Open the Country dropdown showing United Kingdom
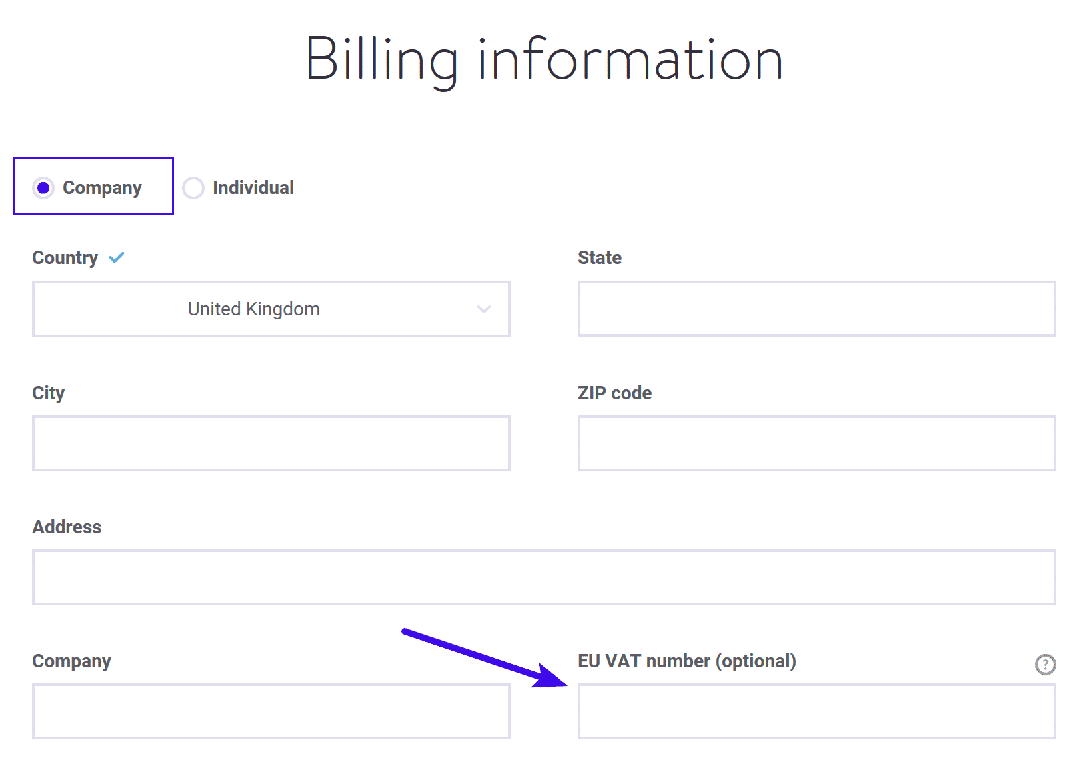The width and height of the screenshot is (1091, 770). click(271, 309)
